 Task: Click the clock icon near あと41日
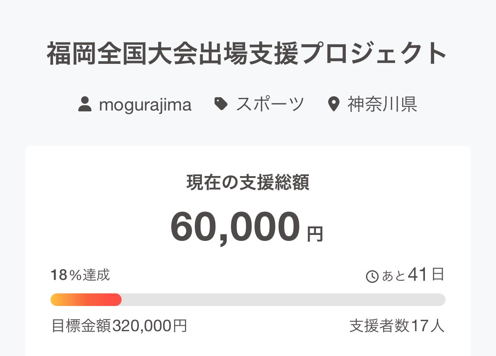[372, 277]
